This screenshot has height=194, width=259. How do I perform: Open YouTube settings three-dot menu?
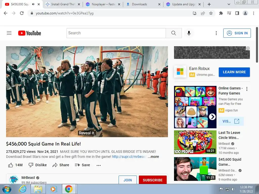pos(216,33)
